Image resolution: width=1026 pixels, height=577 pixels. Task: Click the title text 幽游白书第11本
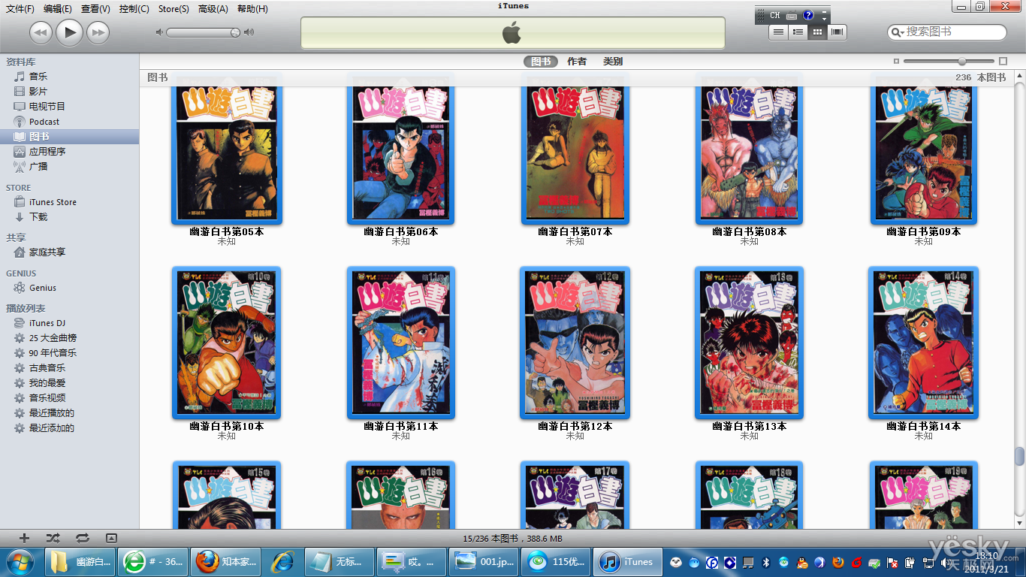pos(400,426)
